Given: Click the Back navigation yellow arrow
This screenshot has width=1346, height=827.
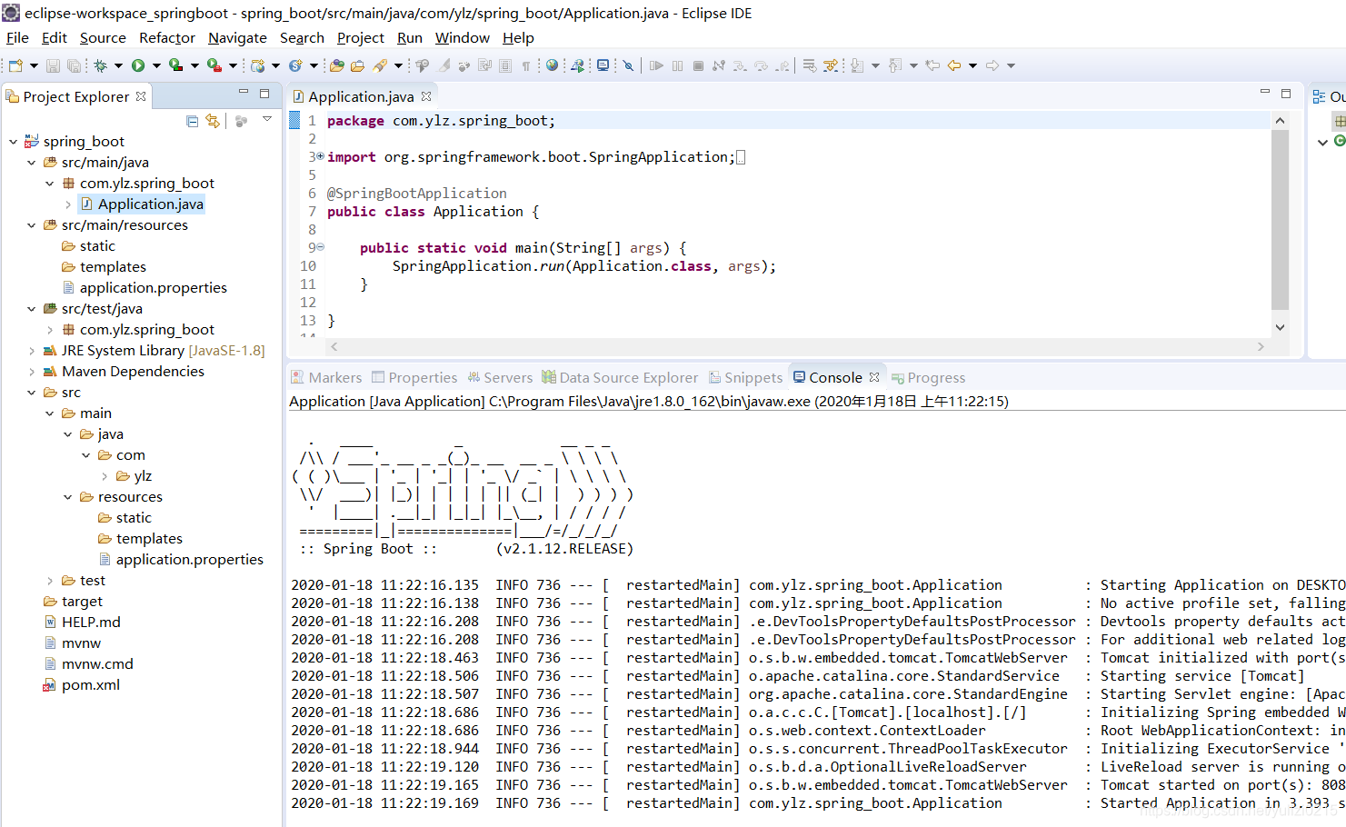Looking at the screenshot, I should (x=953, y=65).
